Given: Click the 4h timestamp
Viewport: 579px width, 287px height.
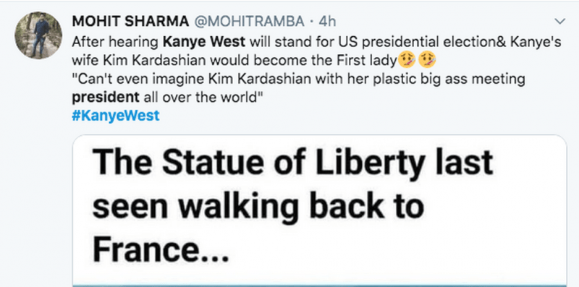Looking at the screenshot, I should click(x=327, y=22).
